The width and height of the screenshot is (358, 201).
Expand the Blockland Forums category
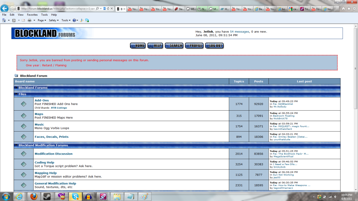(x=16, y=88)
